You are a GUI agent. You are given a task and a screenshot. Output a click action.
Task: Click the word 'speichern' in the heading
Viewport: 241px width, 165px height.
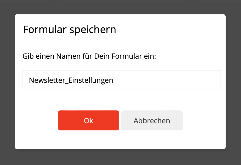tap(93, 30)
